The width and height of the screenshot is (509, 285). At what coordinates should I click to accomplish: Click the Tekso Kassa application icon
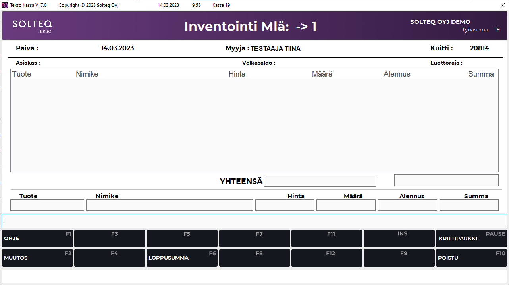(x=4, y=5)
